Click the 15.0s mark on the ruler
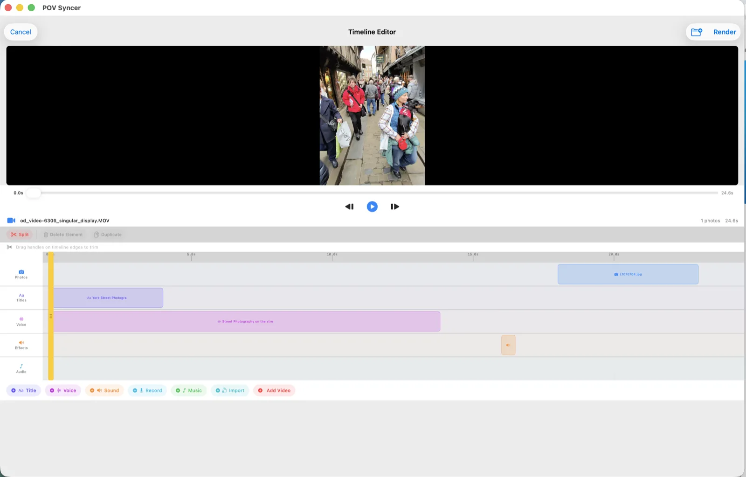Image resolution: width=746 pixels, height=477 pixels. pyautogui.click(x=473, y=255)
